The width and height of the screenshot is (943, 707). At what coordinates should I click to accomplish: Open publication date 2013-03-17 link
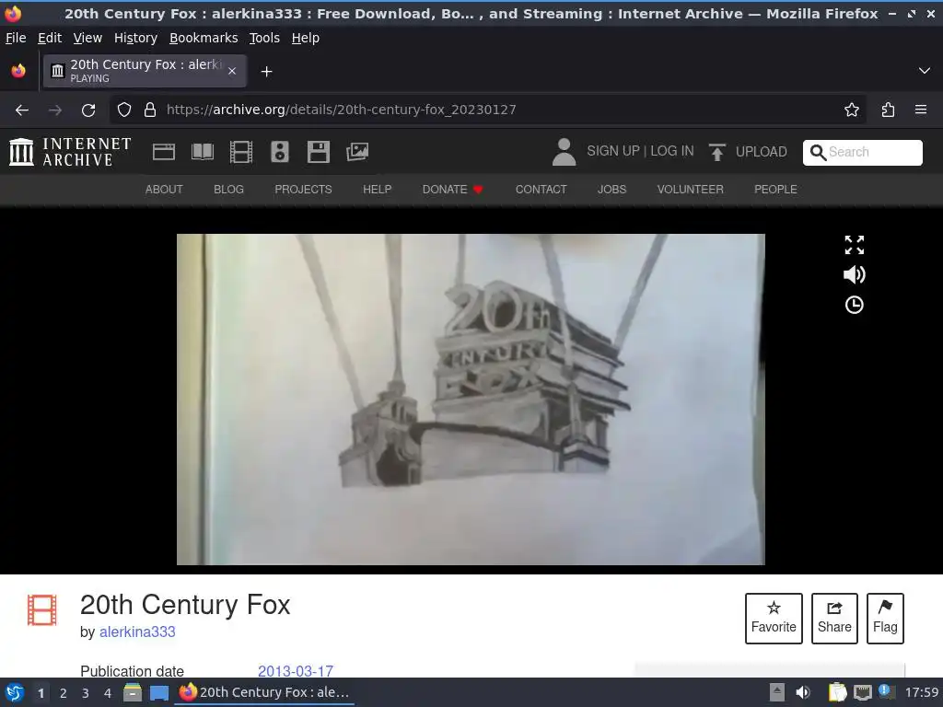(296, 670)
